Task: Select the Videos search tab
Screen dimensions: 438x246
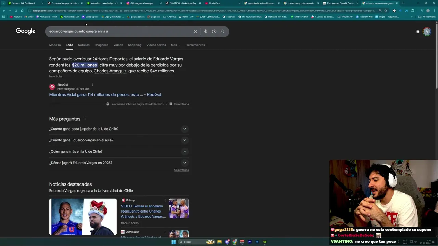Action: [118, 45]
